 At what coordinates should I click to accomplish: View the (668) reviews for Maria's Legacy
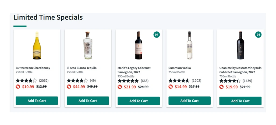point(145,81)
